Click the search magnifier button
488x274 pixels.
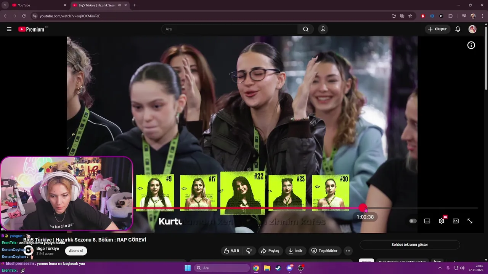[x=306, y=29]
